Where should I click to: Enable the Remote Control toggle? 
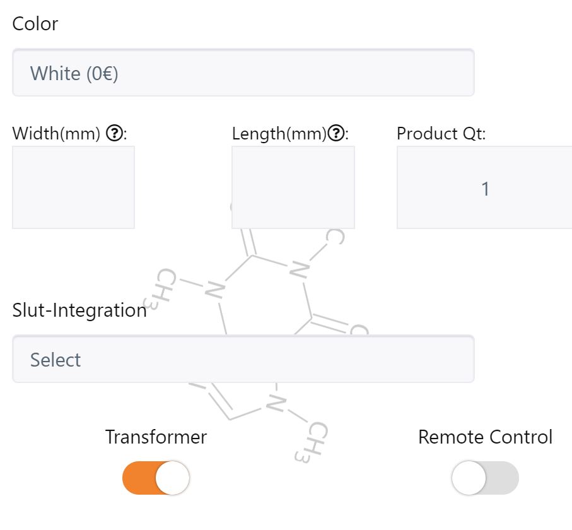[x=485, y=478]
